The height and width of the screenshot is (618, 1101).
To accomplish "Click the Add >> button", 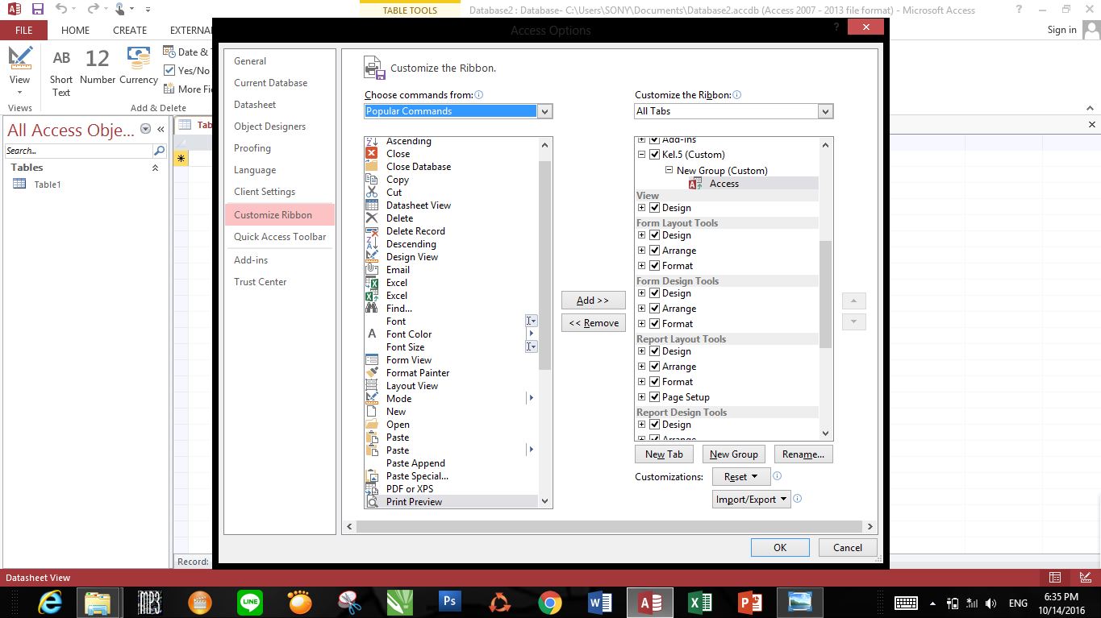I will click(x=593, y=301).
